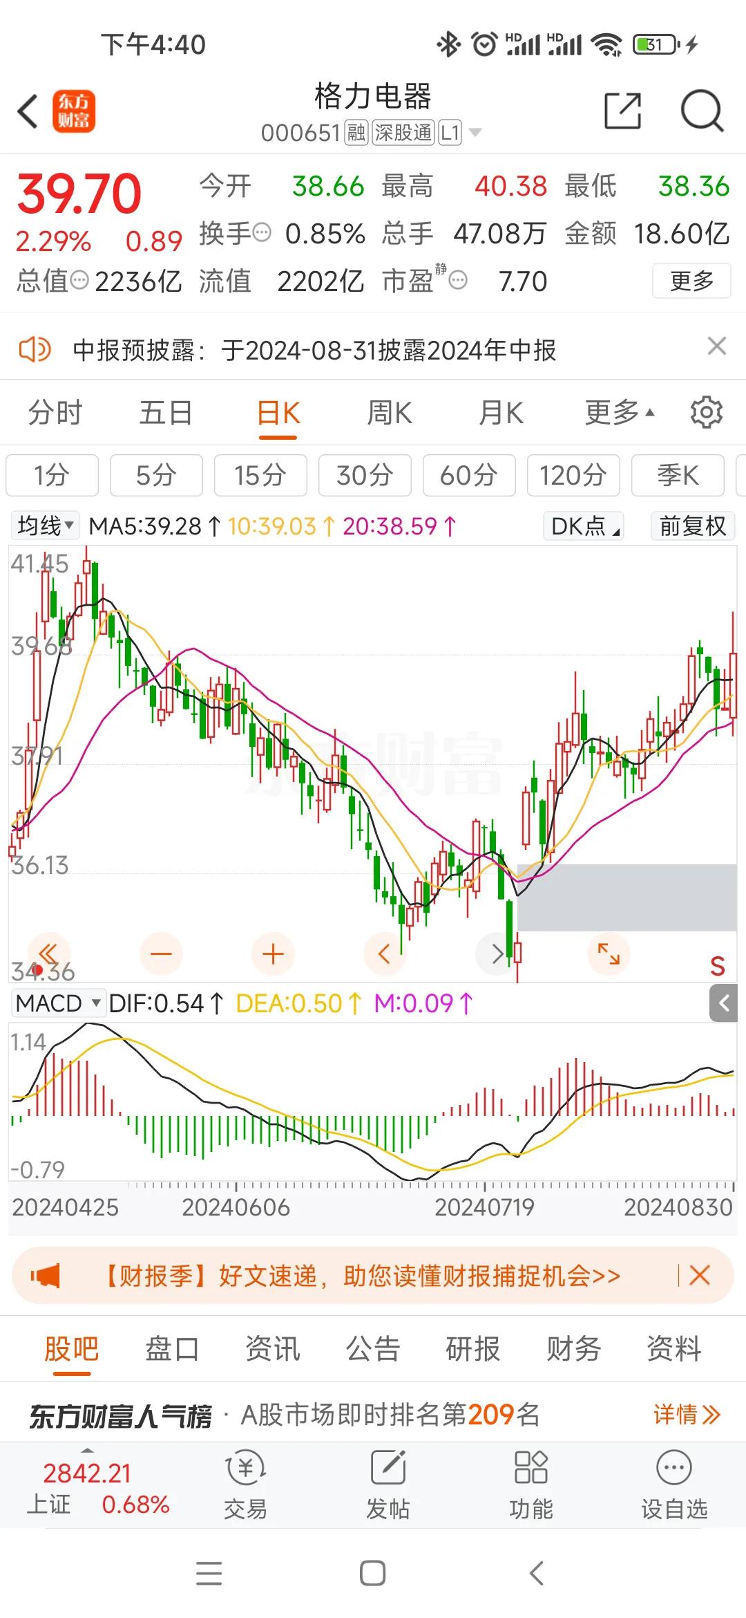
Task: Open the 功能 functions icon
Action: 531,1484
